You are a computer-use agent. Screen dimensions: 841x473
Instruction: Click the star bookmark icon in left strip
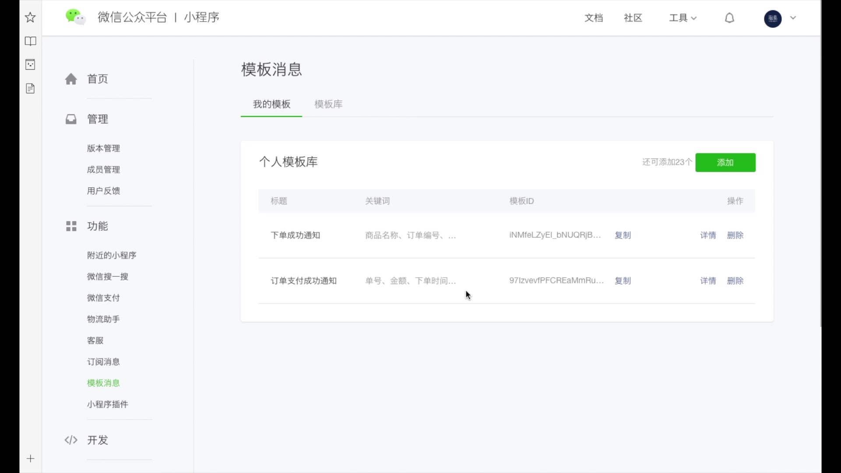[30, 18]
